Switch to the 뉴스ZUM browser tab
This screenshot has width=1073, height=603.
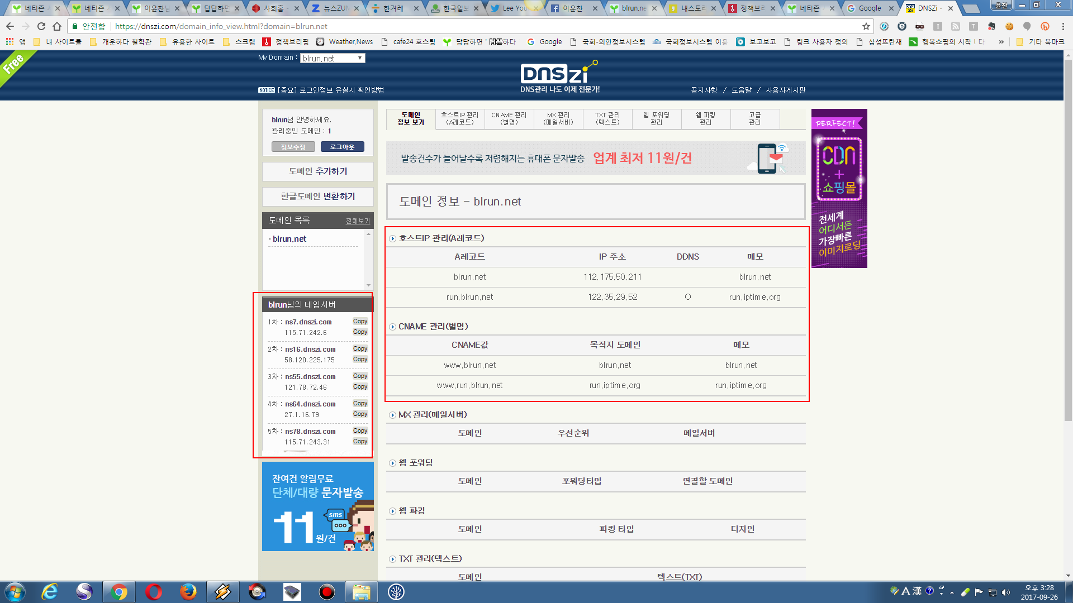(335, 8)
